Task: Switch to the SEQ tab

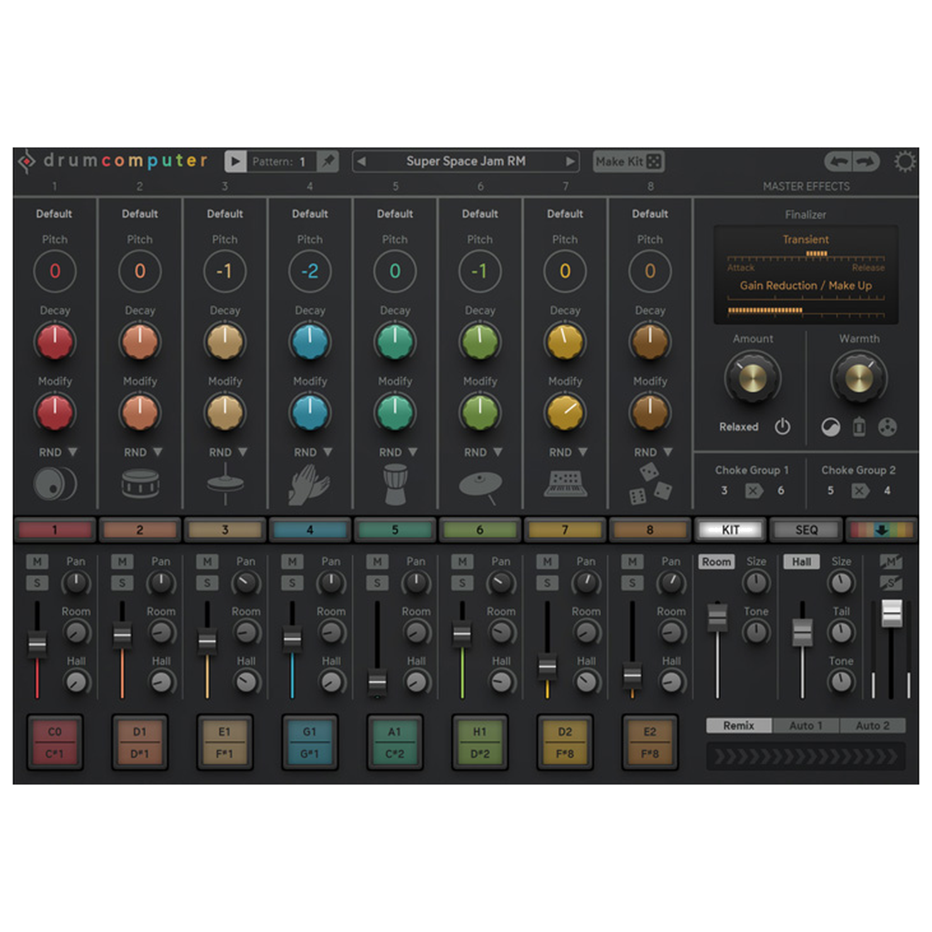Action: [805, 530]
